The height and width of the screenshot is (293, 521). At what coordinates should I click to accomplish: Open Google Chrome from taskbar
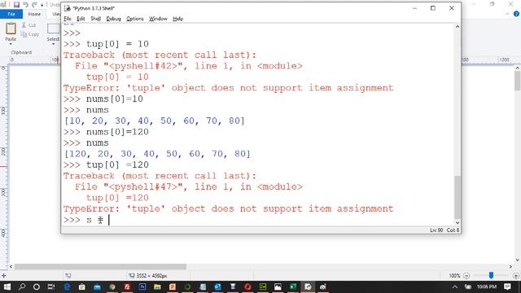click(x=112, y=286)
